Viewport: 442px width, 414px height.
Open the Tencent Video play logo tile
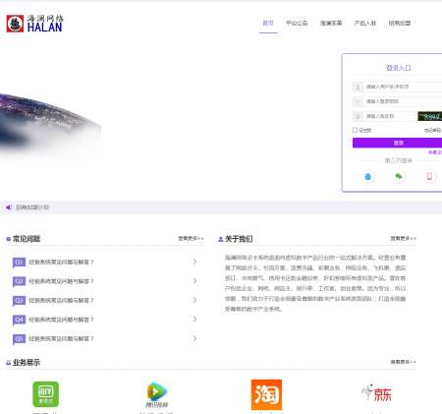pos(156,394)
